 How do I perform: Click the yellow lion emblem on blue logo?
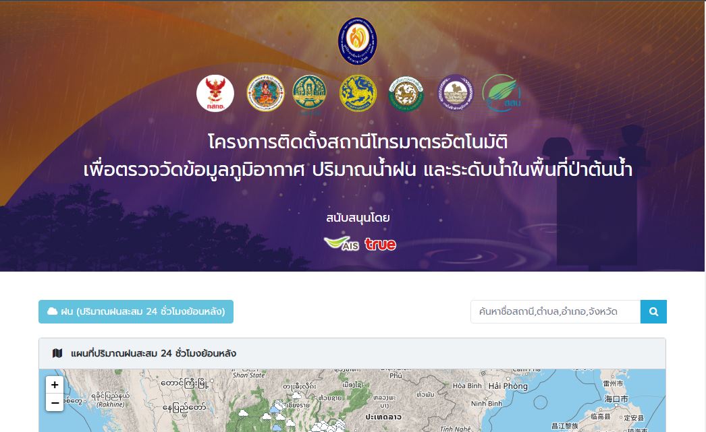358,93
